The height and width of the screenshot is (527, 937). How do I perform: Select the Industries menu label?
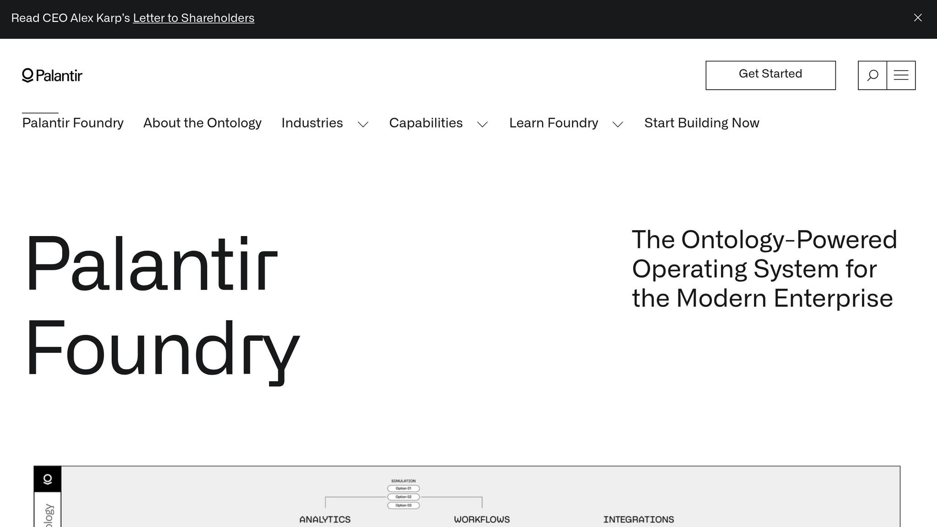click(312, 123)
